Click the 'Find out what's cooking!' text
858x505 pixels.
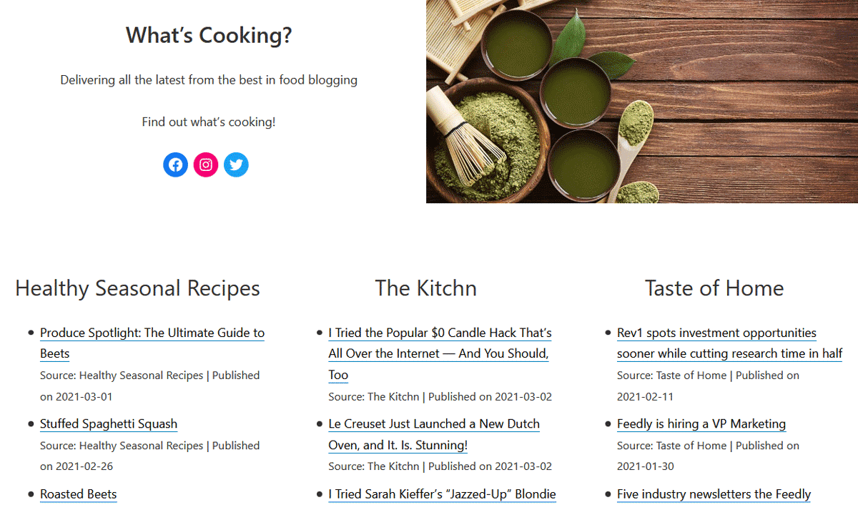208,122
